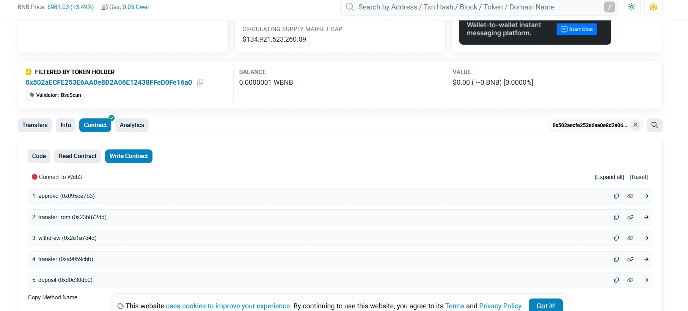Copy method name for deposit
Image resolution: width=688 pixels, height=311 pixels.
[x=616, y=280]
